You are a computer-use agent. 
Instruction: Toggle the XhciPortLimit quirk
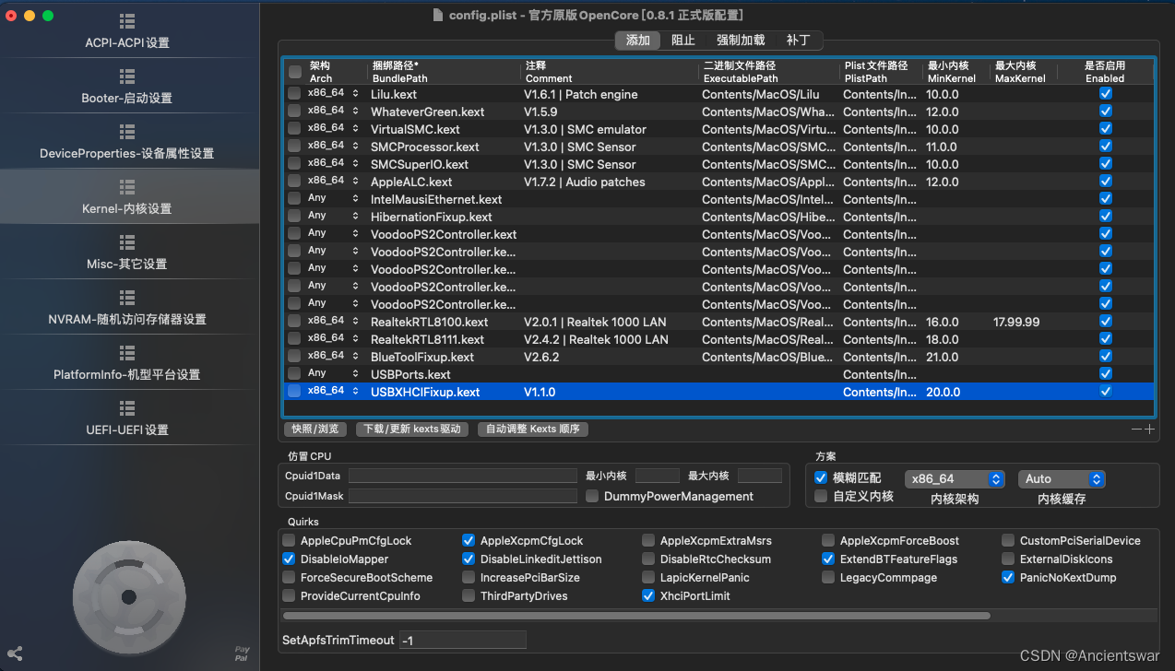click(648, 596)
